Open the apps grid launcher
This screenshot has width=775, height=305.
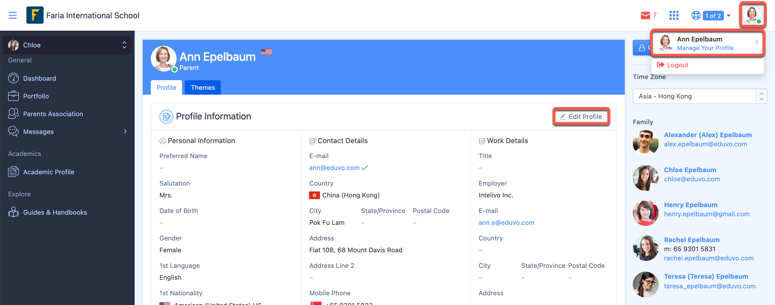[x=673, y=15]
